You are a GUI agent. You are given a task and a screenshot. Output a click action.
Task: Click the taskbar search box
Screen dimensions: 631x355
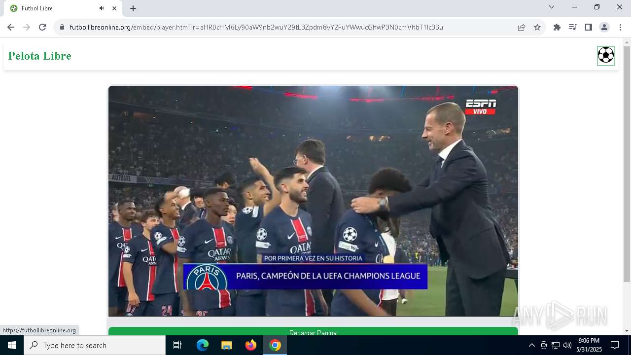95,345
